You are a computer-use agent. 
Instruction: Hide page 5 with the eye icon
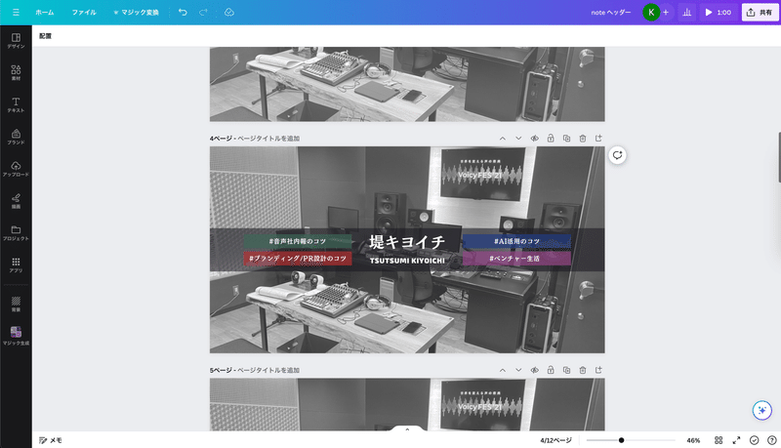(x=534, y=370)
